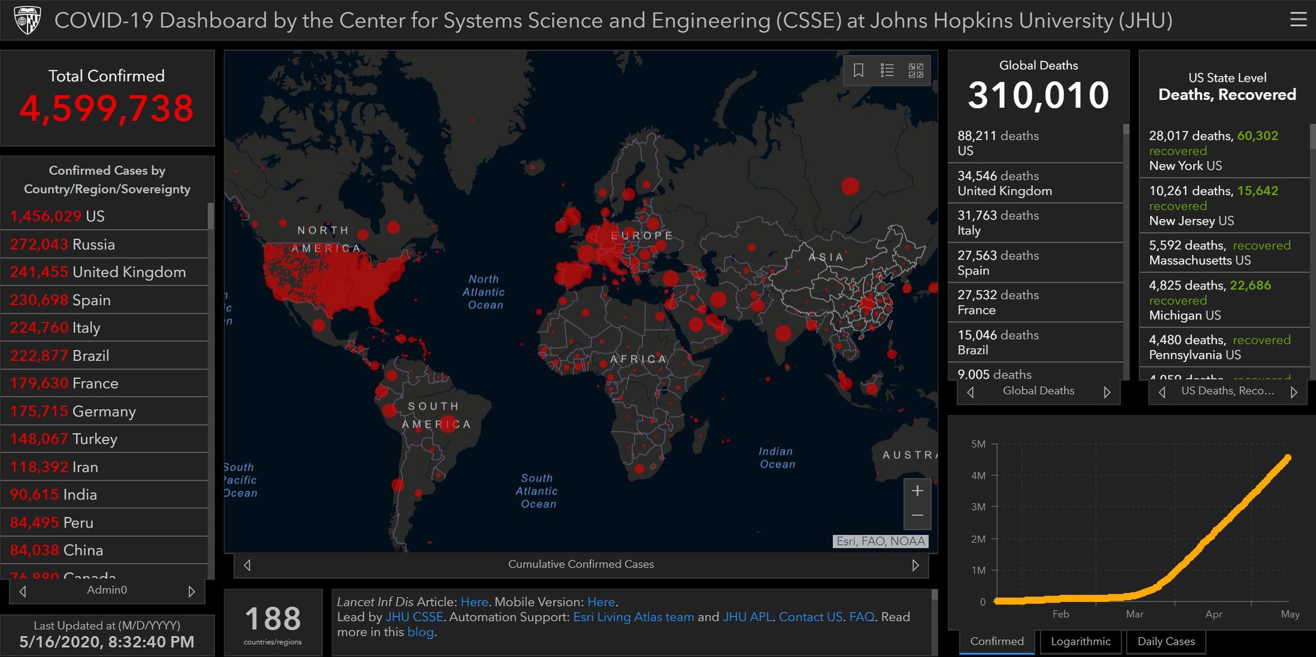This screenshot has width=1316, height=657.
Task: Go to the previous map layer arrow
Action: (x=247, y=565)
